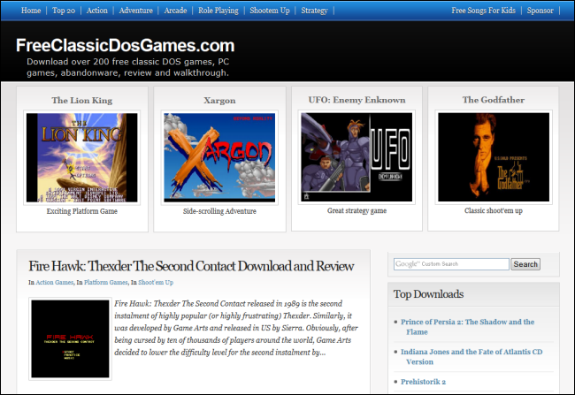Image resolution: width=575 pixels, height=395 pixels.
Task: Click the UFO game thumbnail
Action: point(356,157)
